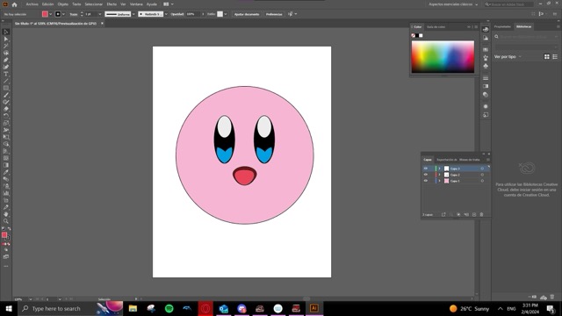Select the Selection tool arrow
The width and height of the screenshot is (562, 316).
tap(6, 32)
